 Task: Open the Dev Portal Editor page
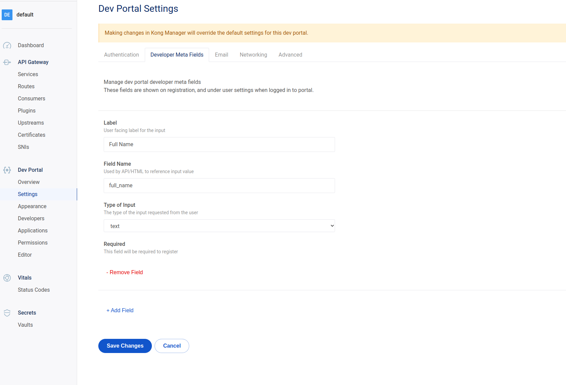pos(25,255)
